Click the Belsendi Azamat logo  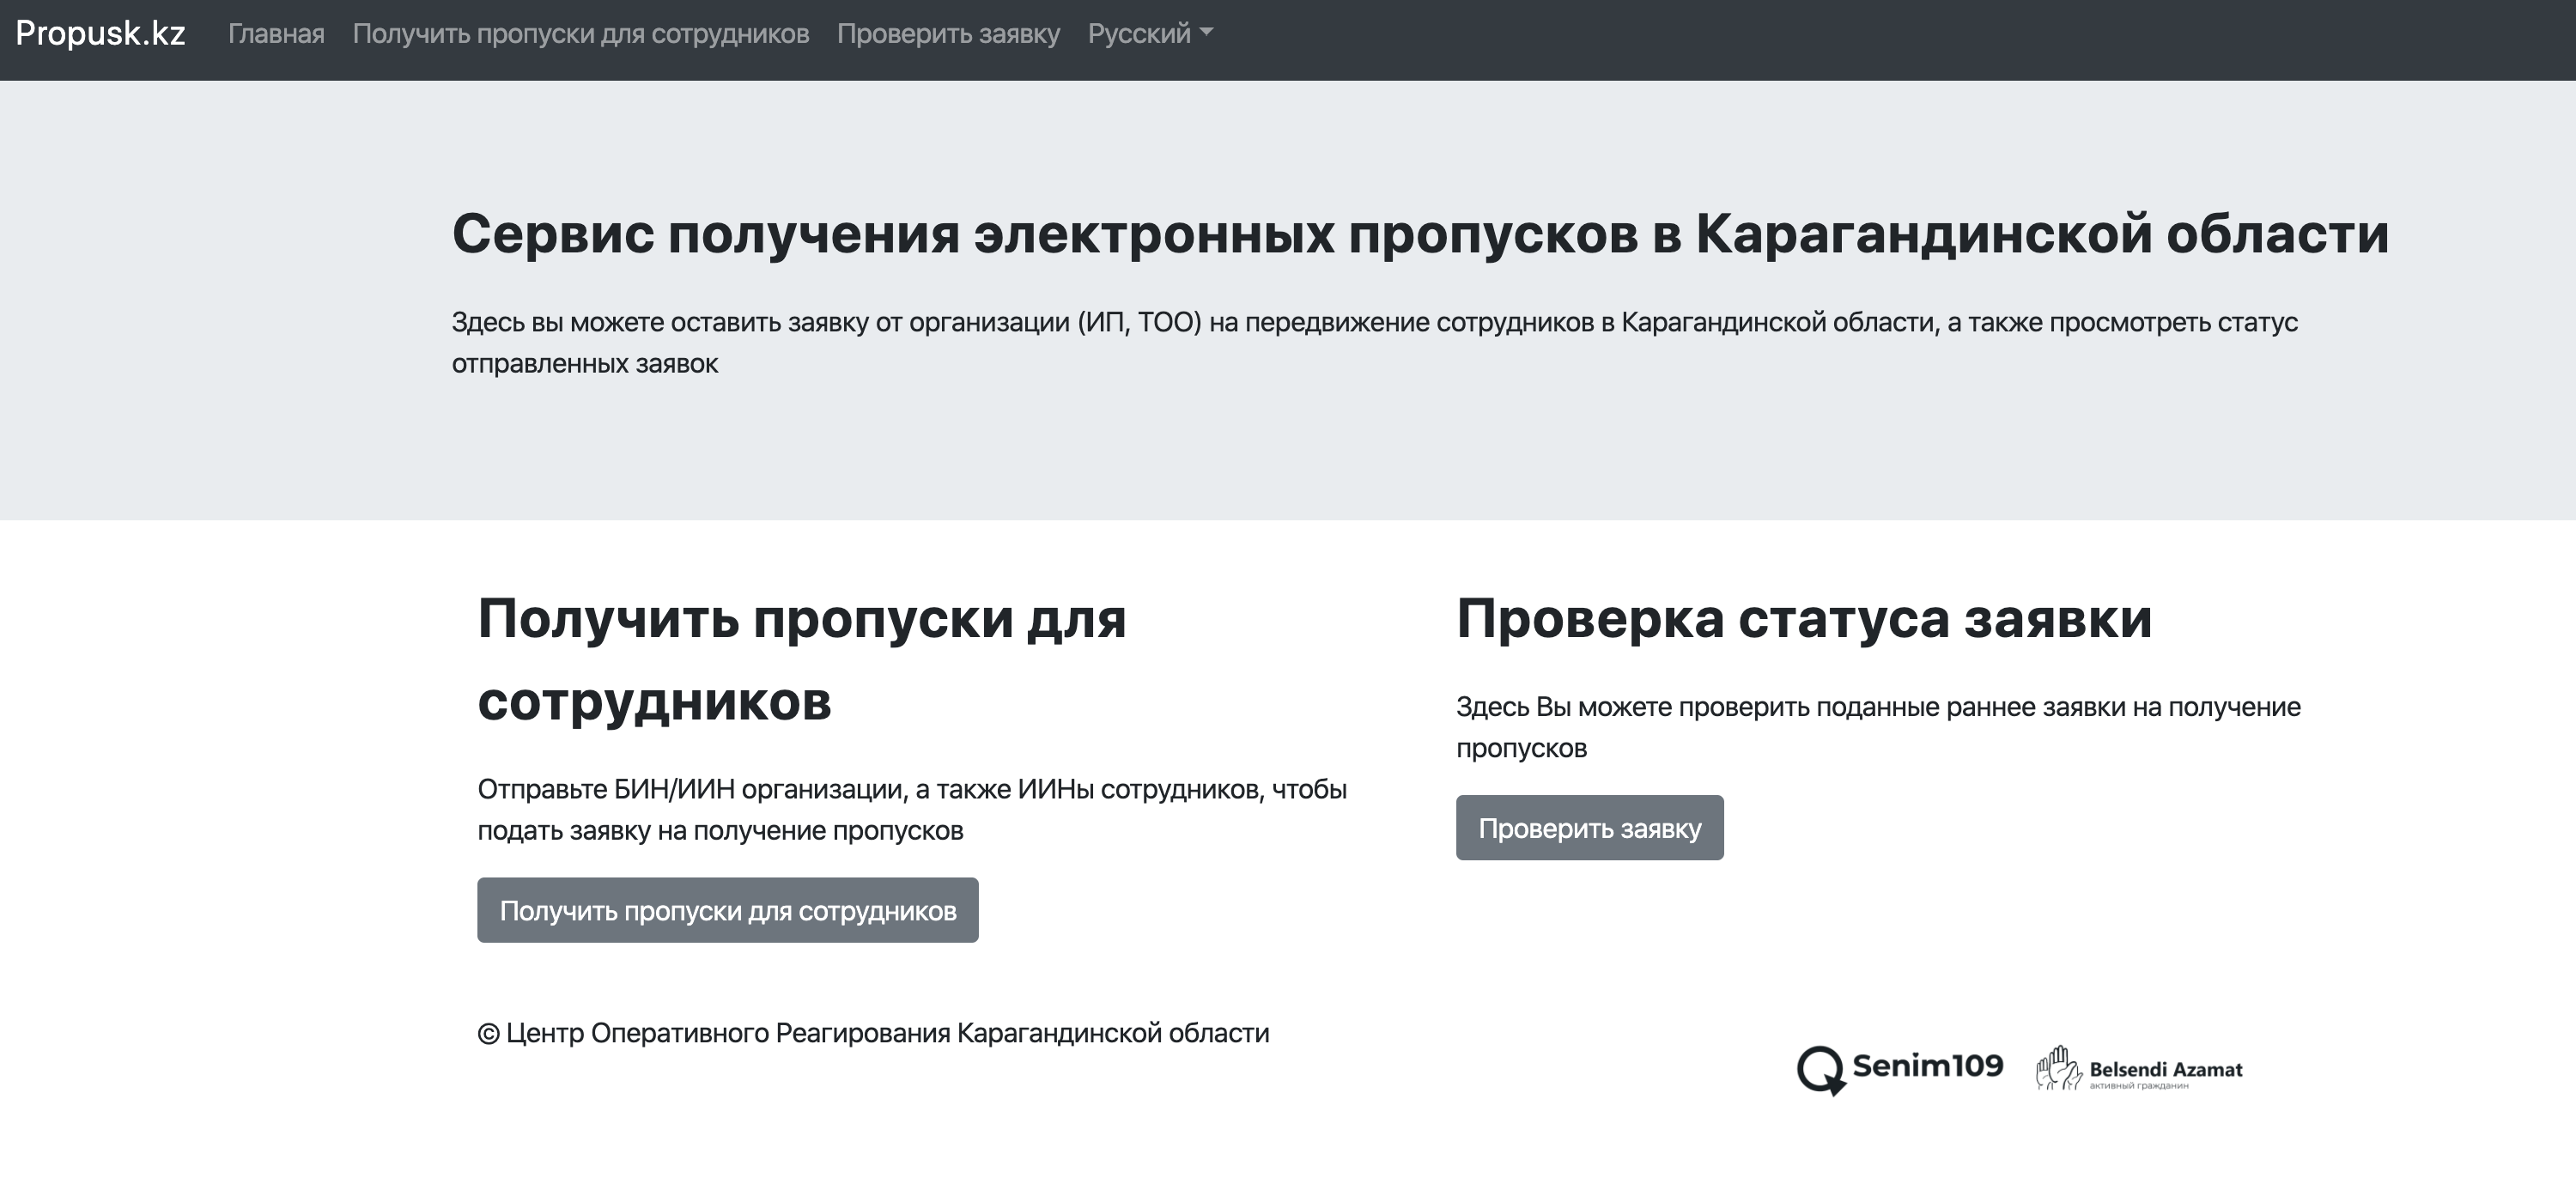click(2139, 1069)
